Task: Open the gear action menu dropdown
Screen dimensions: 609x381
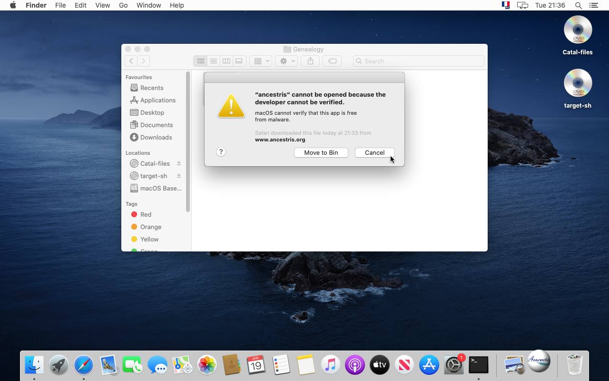Action: pyautogui.click(x=286, y=61)
